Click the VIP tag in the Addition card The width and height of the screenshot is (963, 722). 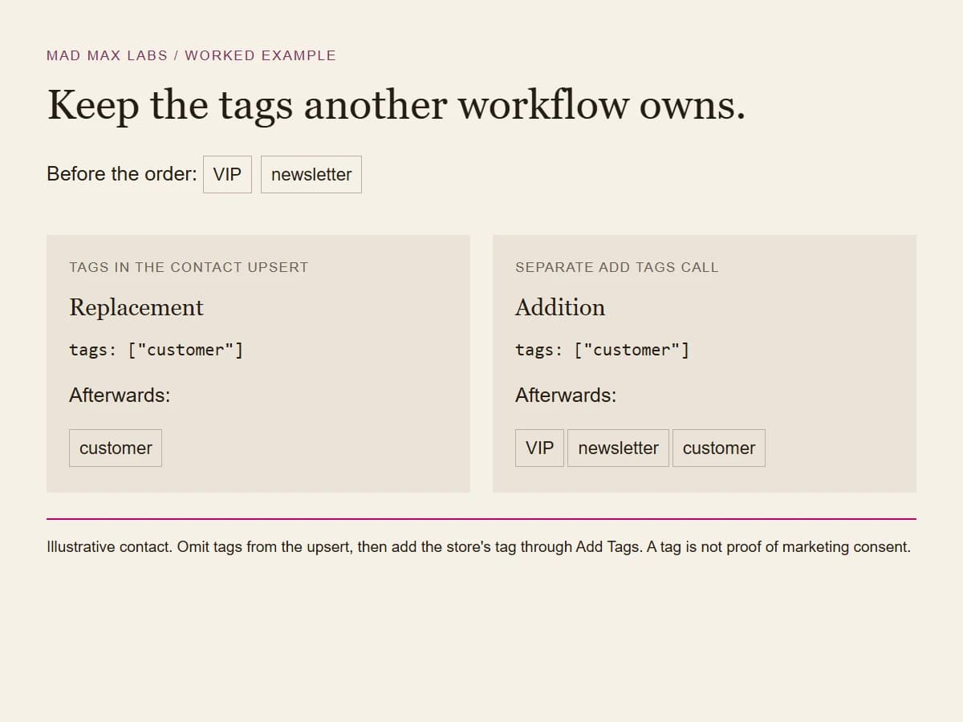point(539,448)
